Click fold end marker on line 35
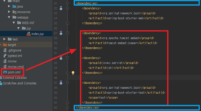This screenshot has height=111, width=201. click(68, 73)
